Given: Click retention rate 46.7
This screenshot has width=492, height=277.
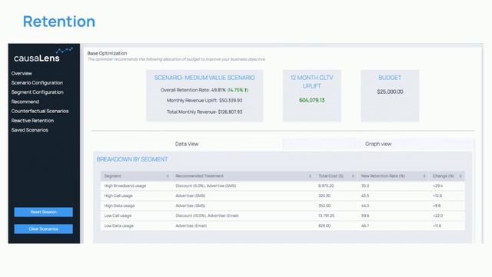Looking at the screenshot, I should (365, 225).
